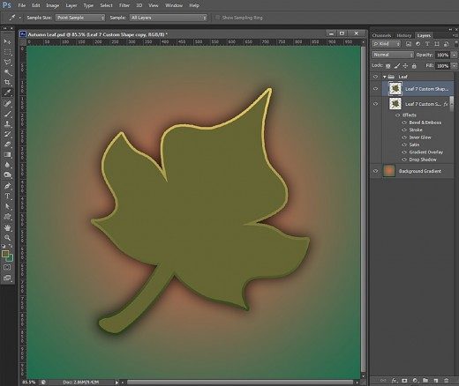This screenshot has height=386, width=459.
Task: Select the Clone Stamp tool
Action: (7, 123)
